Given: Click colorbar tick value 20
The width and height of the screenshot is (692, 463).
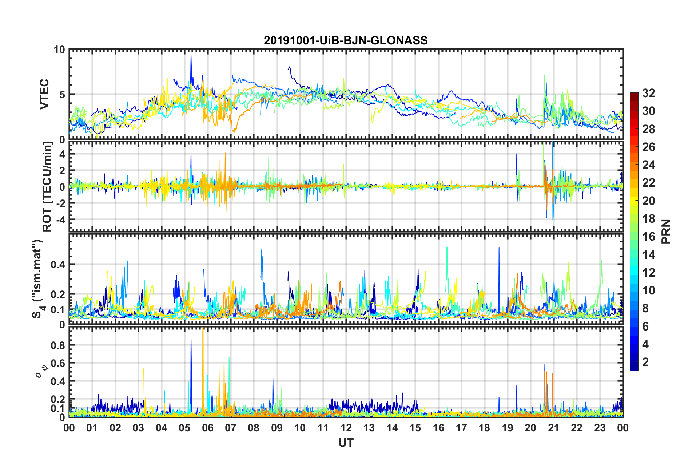Looking at the screenshot, I should tap(649, 201).
